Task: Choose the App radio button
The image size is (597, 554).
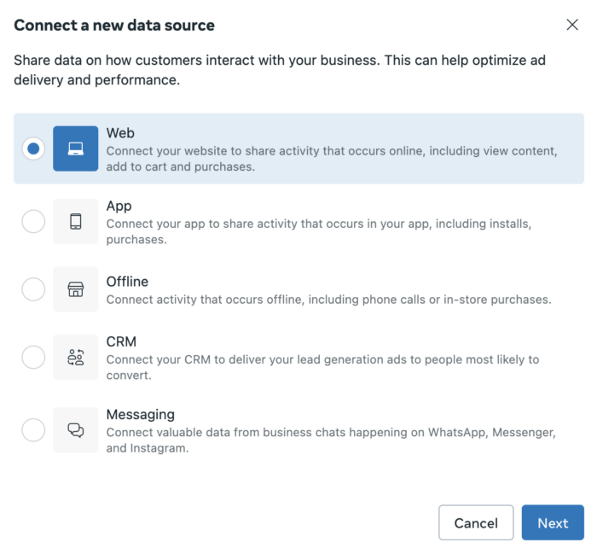Action: [33, 221]
